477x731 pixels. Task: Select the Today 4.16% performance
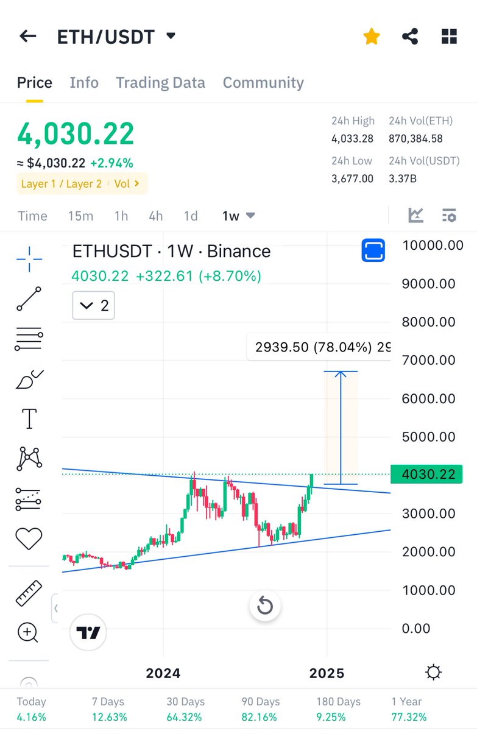point(32,709)
